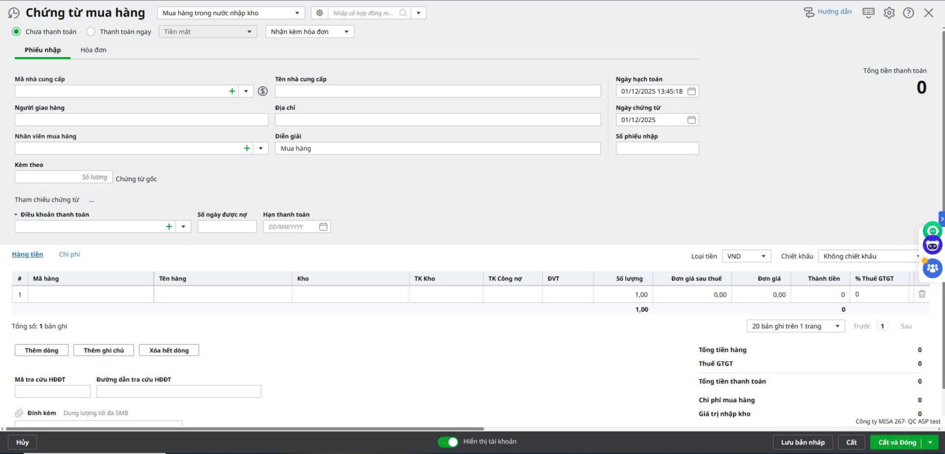
Task: Click the Thêm dòng button
Action: (x=41, y=350)
